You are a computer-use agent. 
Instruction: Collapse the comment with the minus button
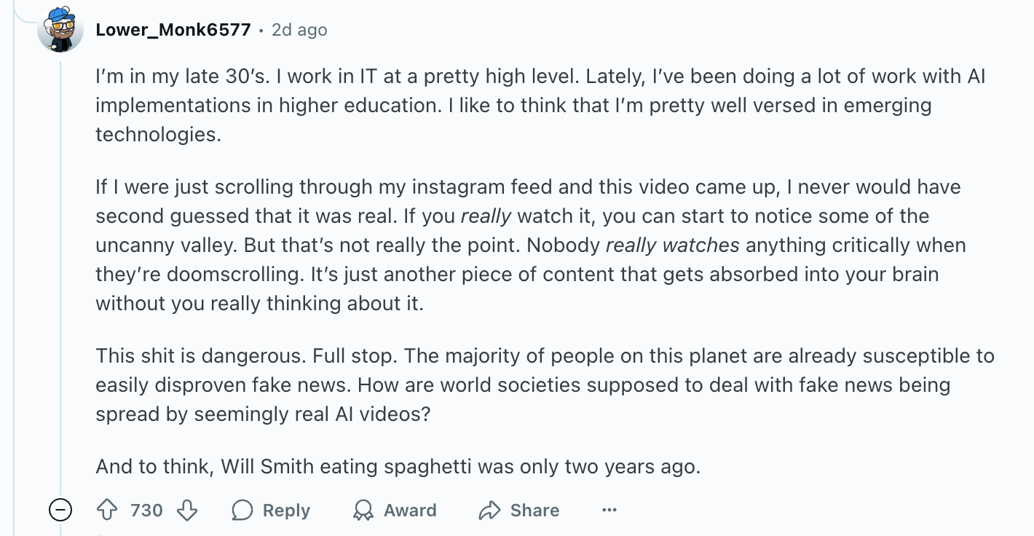(x=60, y=511)
